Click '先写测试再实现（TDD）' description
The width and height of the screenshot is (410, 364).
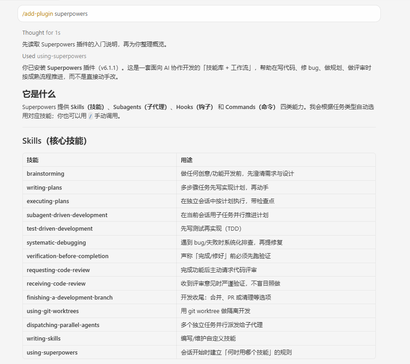click(x=211, y=228)
